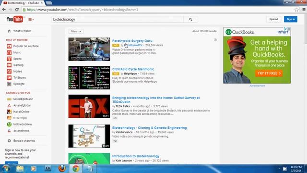Open STAR Vijay channel icon
Viewport: 307px width, 173px height.
(x=9, y=118)
